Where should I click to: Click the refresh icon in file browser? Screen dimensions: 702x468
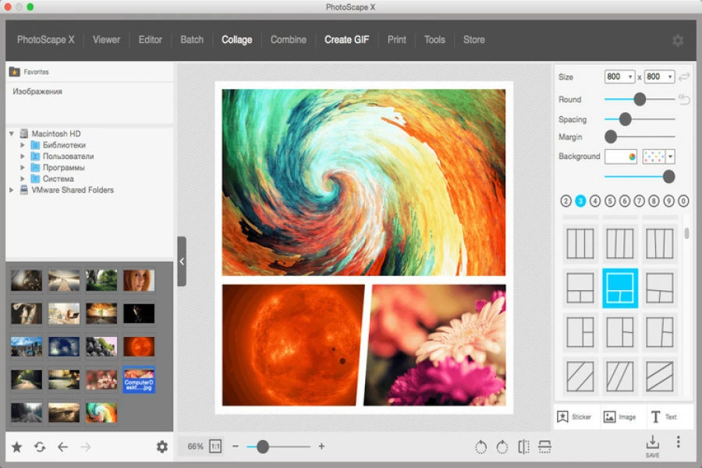point(40,447)
